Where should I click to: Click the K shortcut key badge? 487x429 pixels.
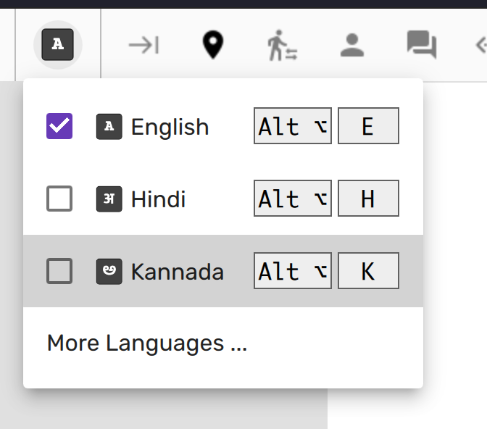pyautogui.click(x=368, y=272)
